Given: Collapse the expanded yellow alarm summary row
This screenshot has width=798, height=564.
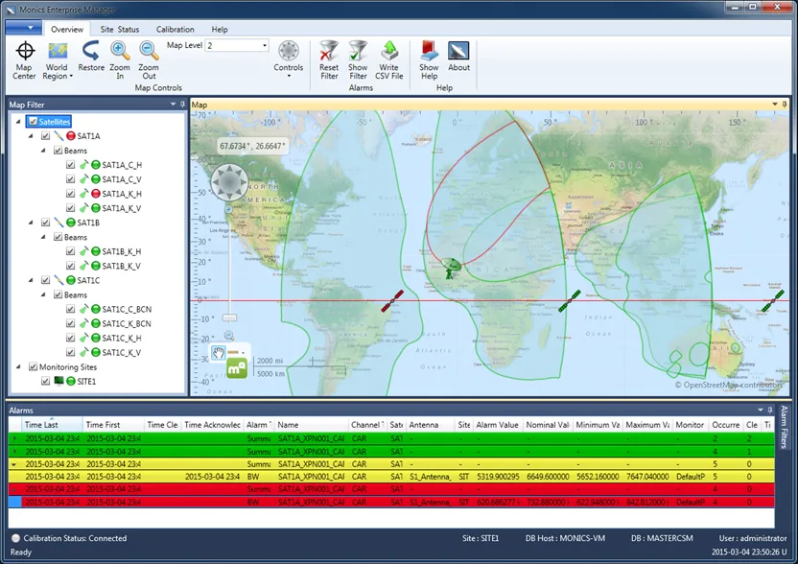Looking at the screenshot, I should point(14,464).
